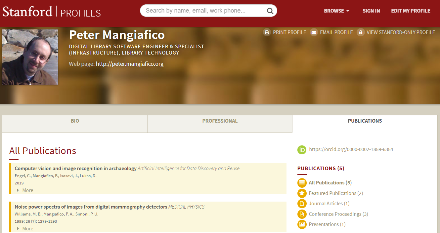The image size is (440, 233).
Task: Click the Featured Publications star icon
Action: (302, 193)
